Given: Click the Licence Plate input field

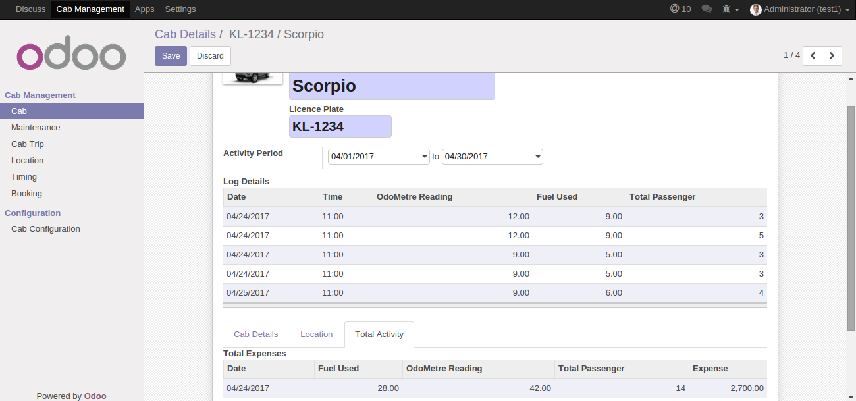Looking at the screenshot, I should pos(340,126).
